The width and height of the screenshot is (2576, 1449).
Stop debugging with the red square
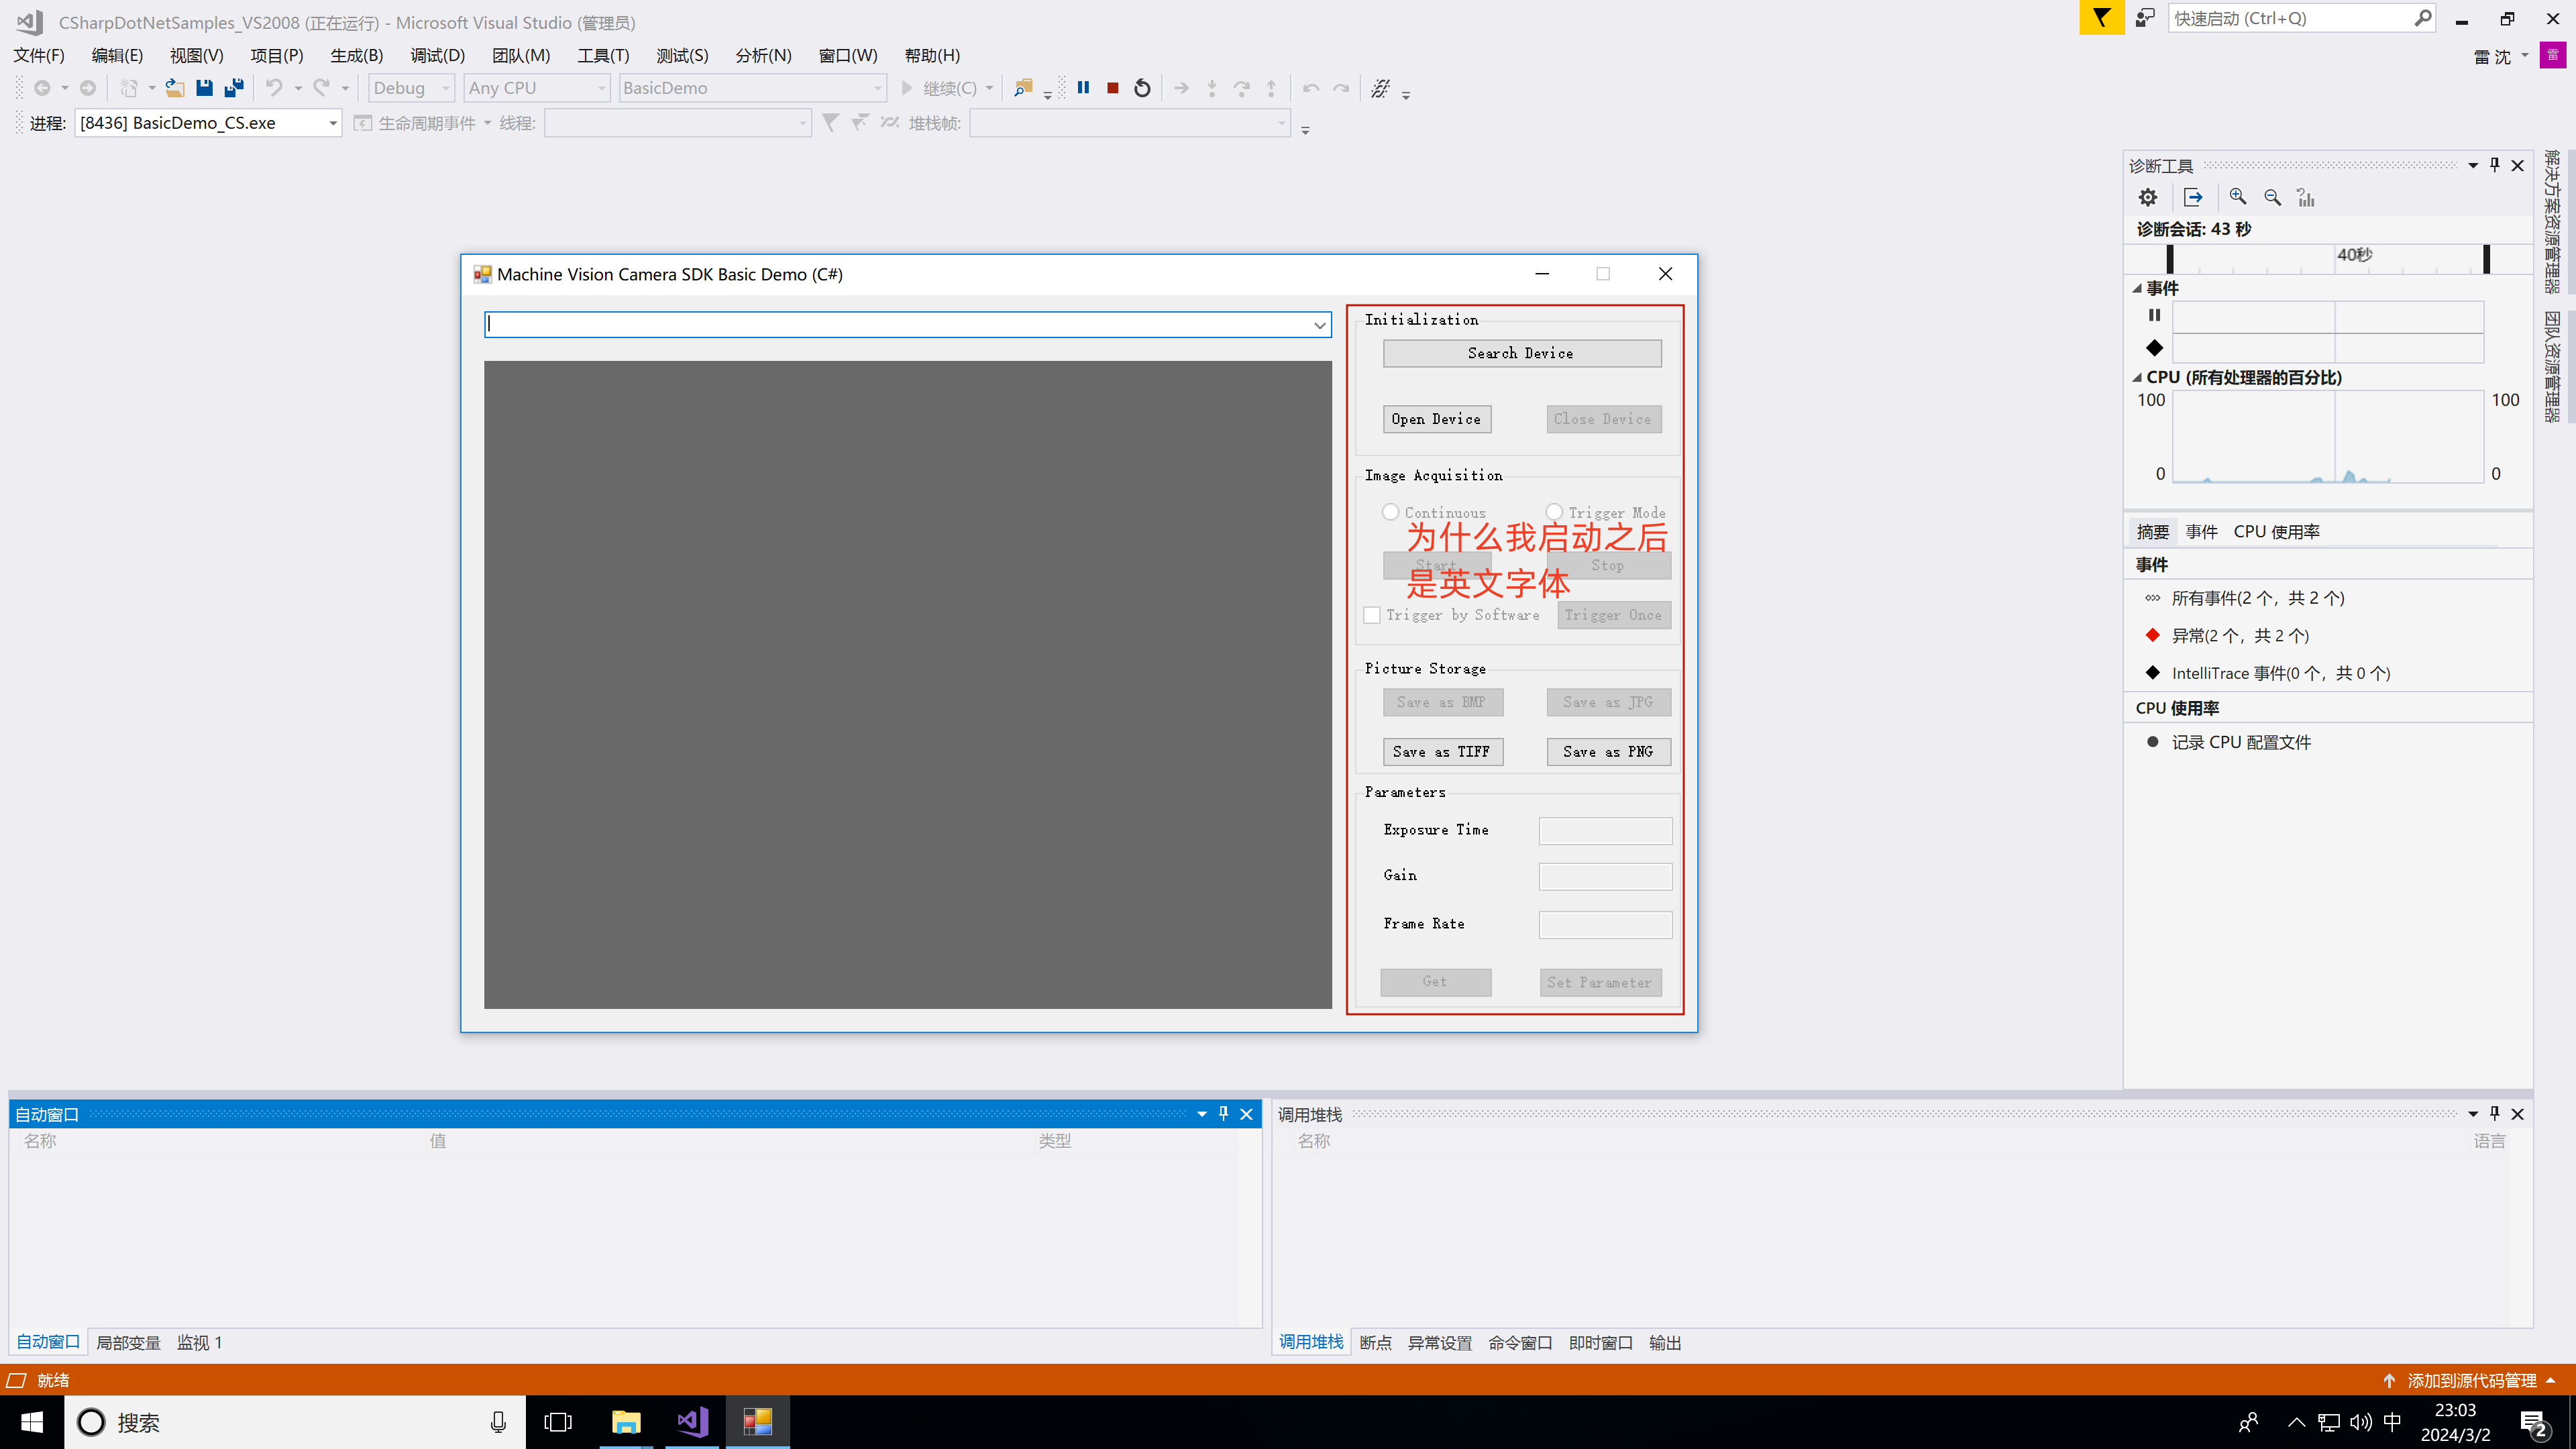pyautogui.click(x=1112, y=88)
